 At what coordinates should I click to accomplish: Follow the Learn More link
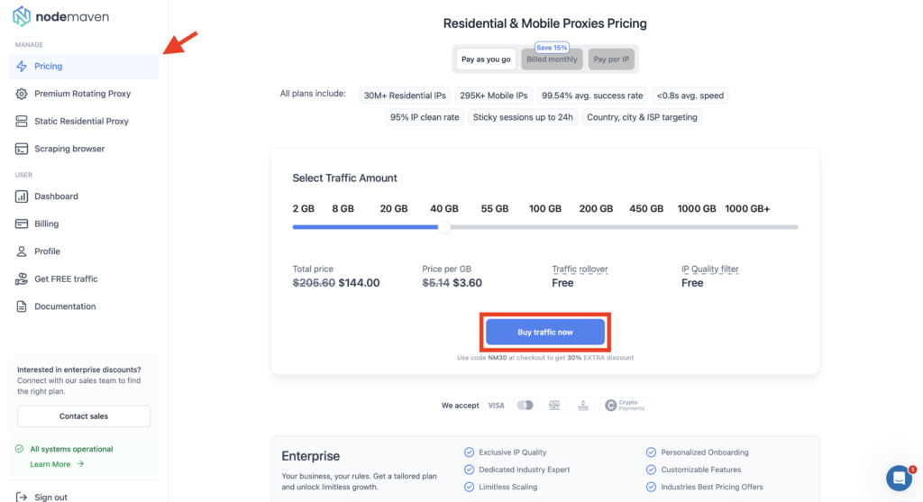pyautogui.click(x=57, y=464)
